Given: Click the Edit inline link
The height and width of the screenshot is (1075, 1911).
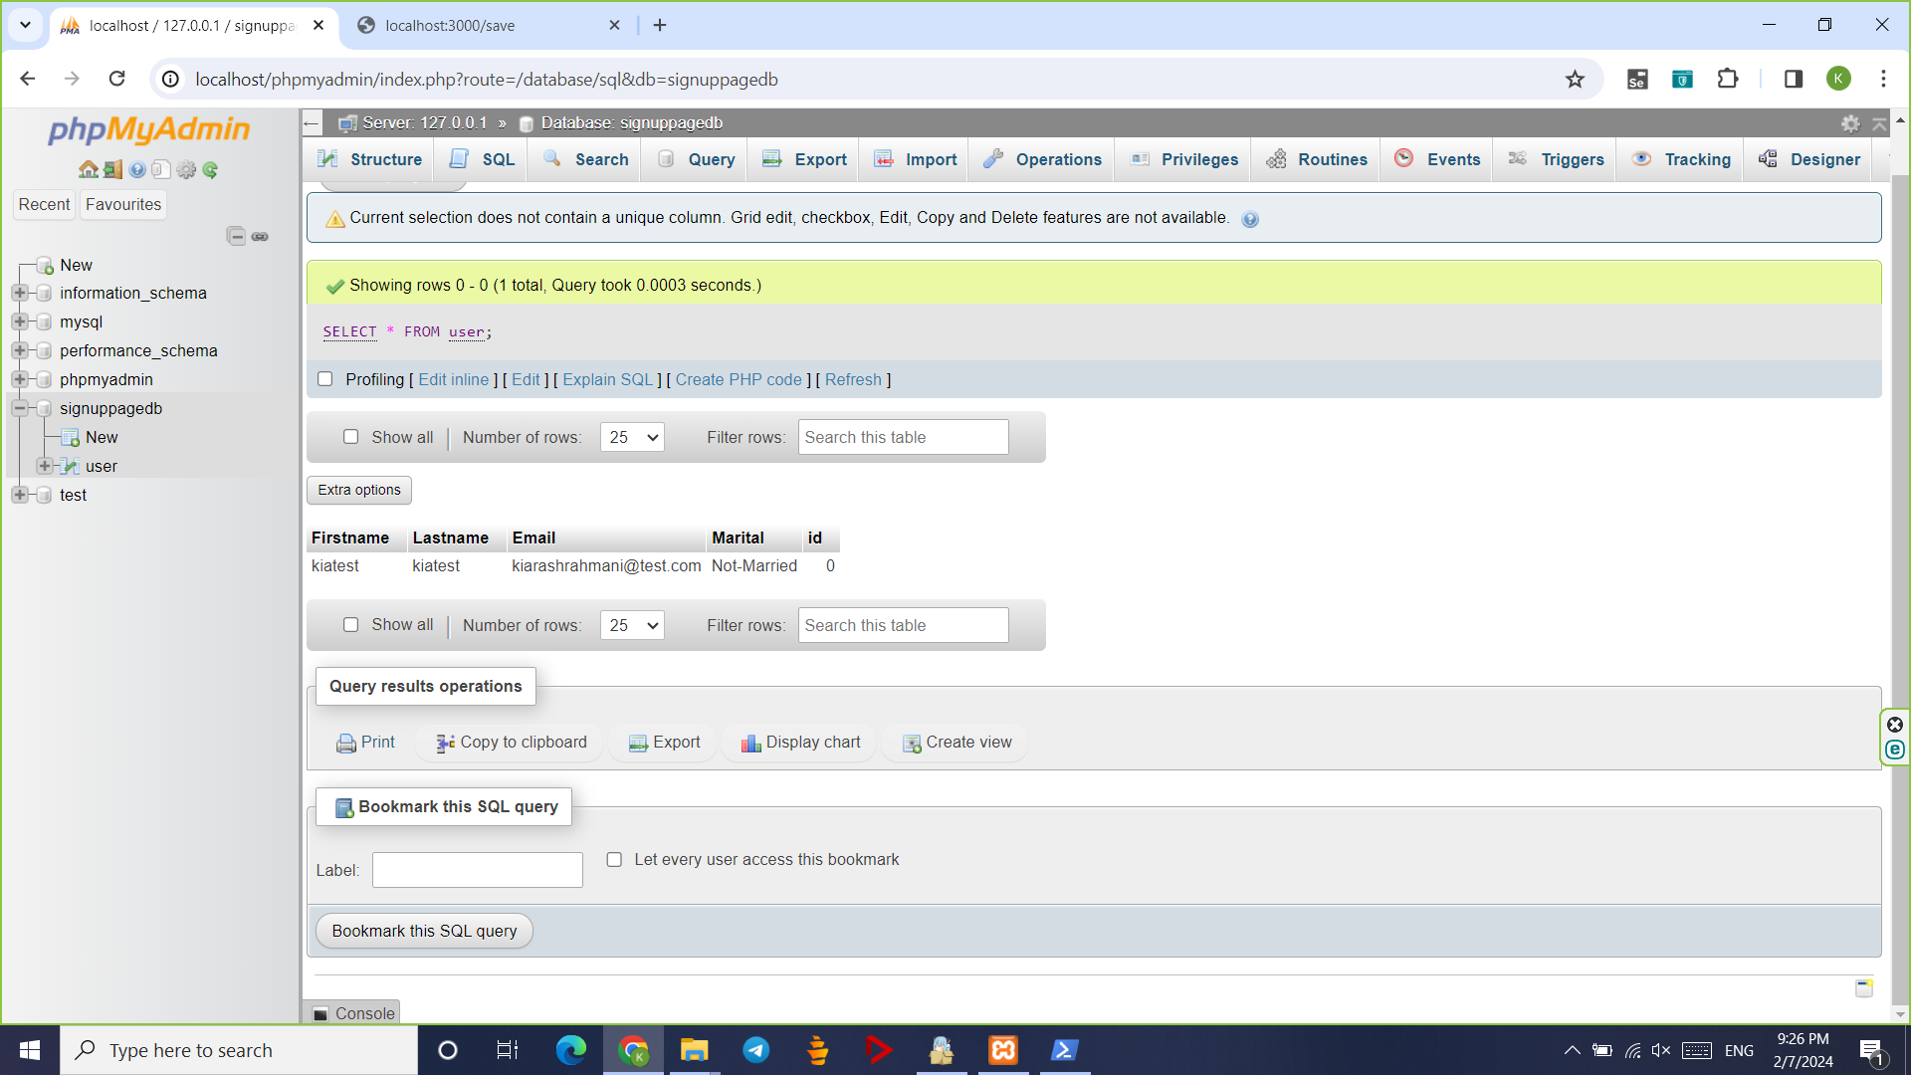Looking at the screenshot, I should click(453, 379).
